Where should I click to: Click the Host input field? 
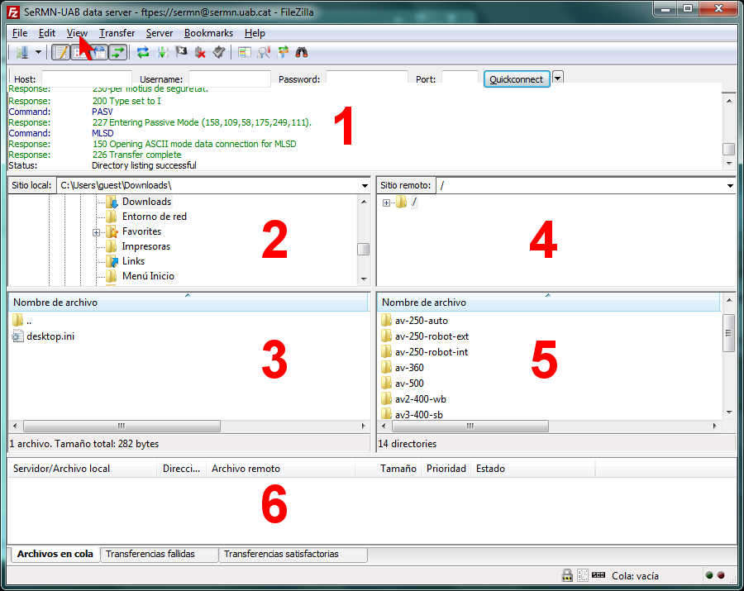86,79
